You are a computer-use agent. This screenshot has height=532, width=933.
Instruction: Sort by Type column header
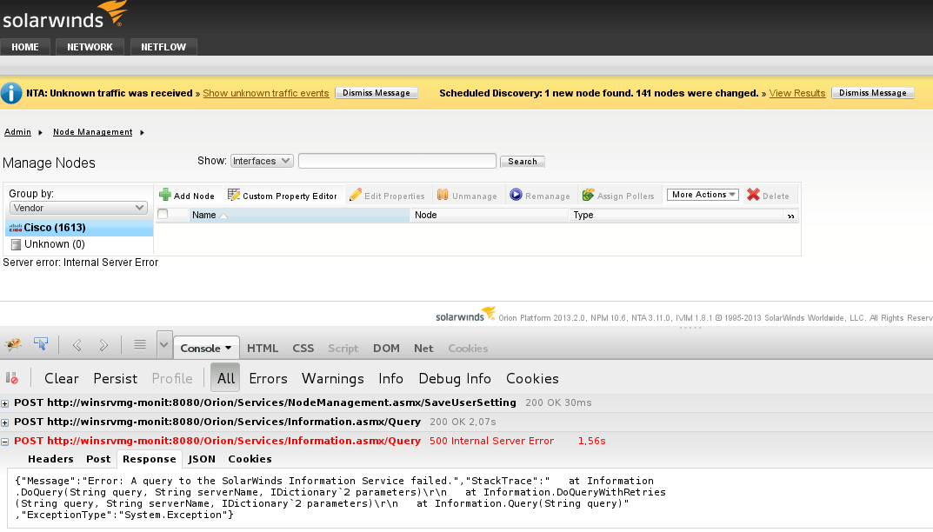point(676,215)
